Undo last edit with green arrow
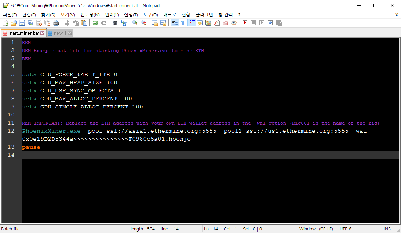 click(95, 23)
